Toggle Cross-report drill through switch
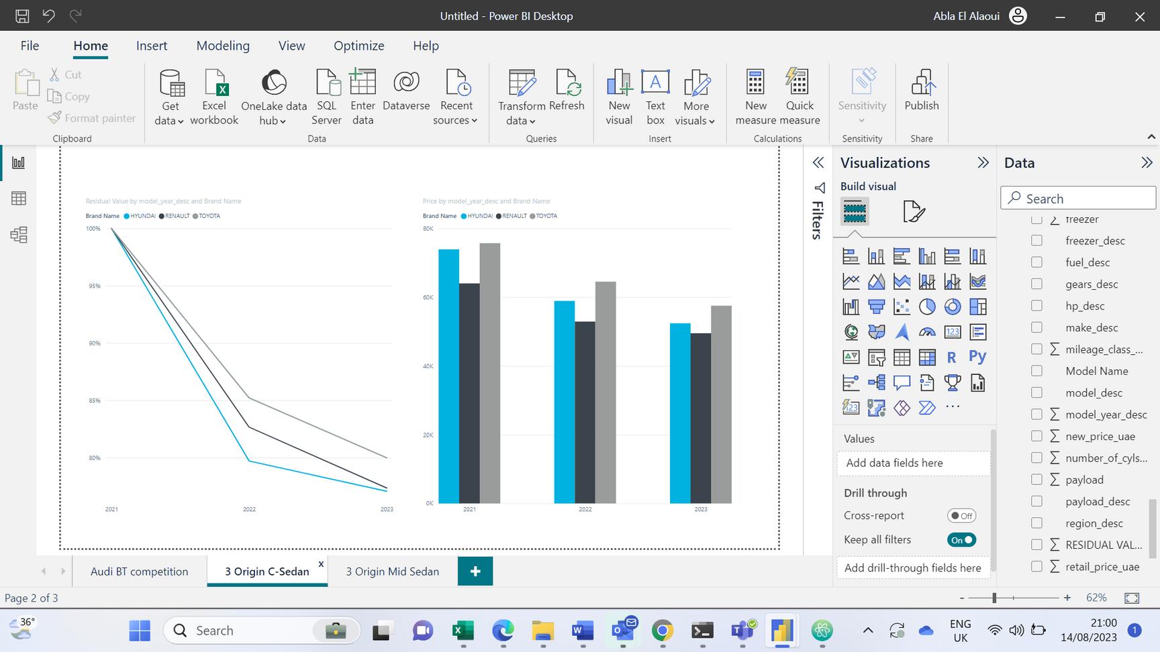The width and height of the screenshot is (1160, 652). (961, 516)
